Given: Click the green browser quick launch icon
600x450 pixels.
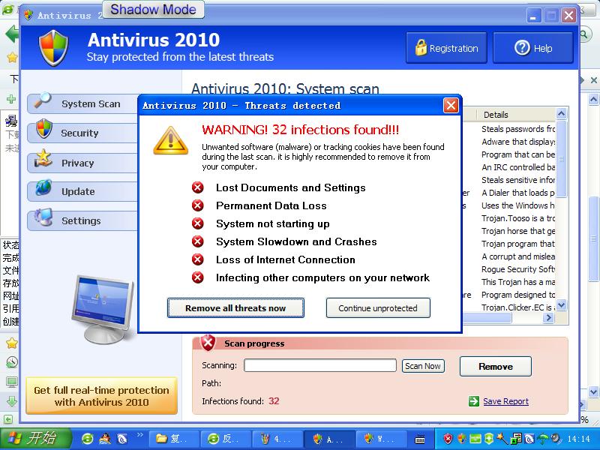Looking at the screenshot, I should tap(88, 439).
